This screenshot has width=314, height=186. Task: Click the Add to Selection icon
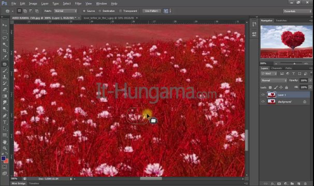(25, 11)
